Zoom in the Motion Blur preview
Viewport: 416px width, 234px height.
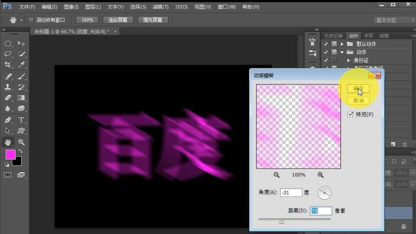pos(321,175)
